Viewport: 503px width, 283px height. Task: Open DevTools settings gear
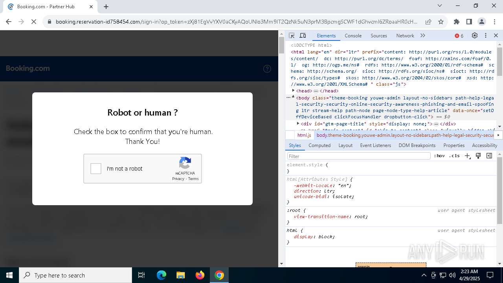click(x=475, y=35)
